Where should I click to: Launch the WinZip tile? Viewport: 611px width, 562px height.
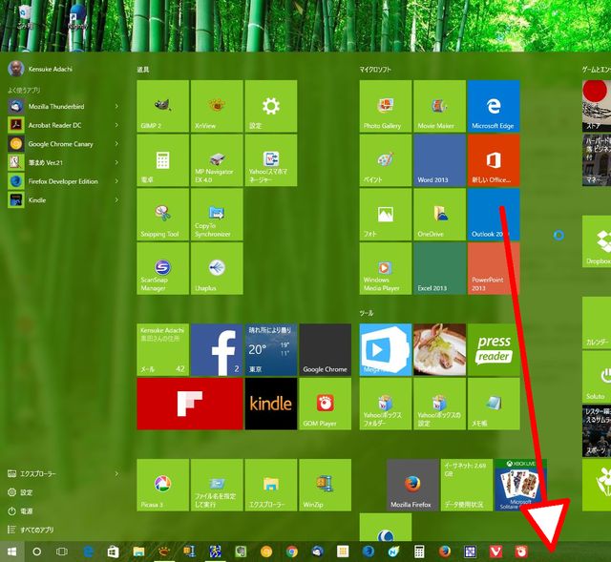pyautogui.click(x=326, y=485)
